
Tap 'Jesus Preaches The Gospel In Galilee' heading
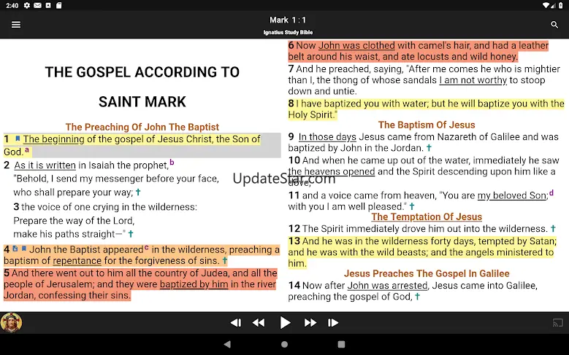(x=427, y=273)
